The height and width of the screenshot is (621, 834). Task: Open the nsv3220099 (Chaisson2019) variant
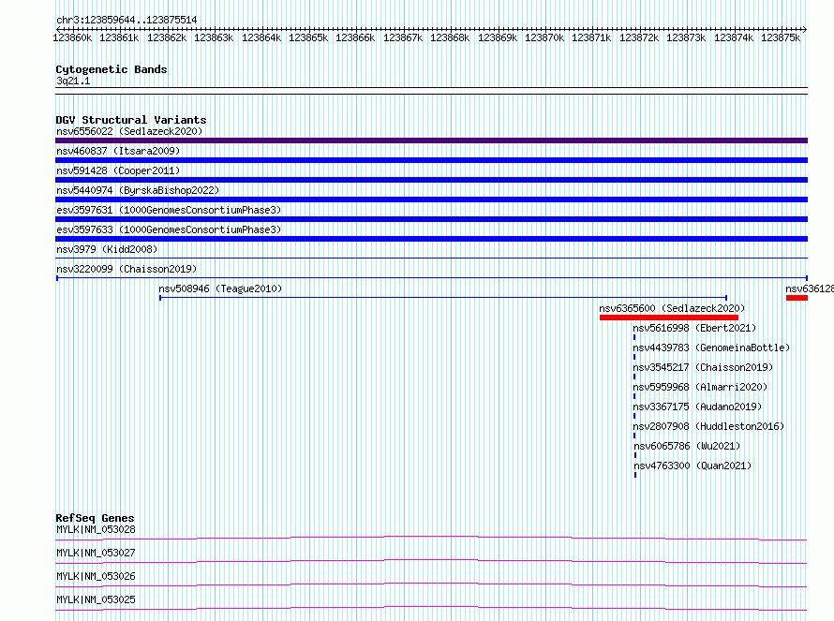(x=127, y=269)
